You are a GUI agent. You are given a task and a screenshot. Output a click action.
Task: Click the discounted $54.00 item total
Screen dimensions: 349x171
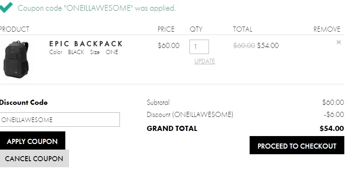268,46
